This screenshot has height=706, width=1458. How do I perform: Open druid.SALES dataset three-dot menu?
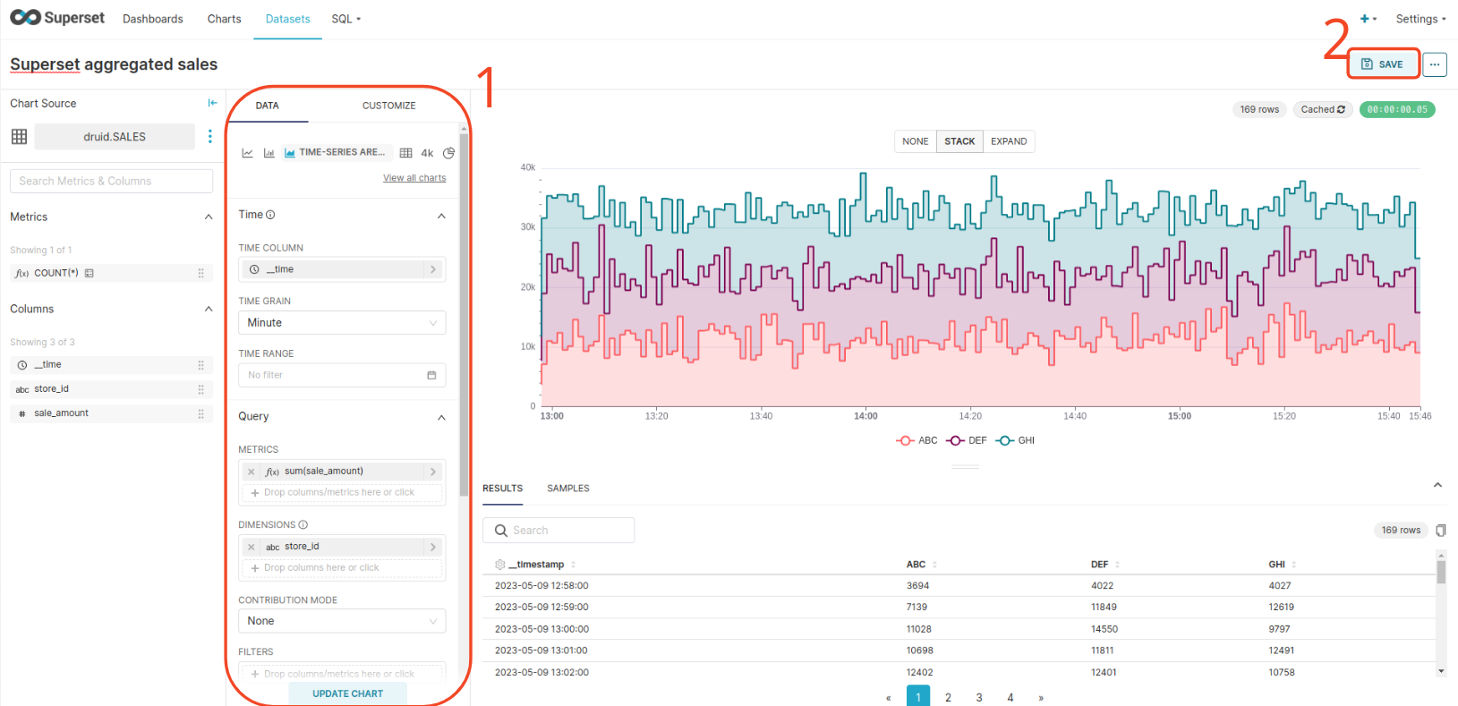coord(210,136)
